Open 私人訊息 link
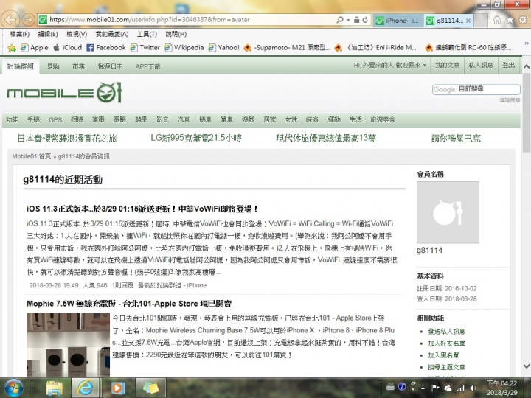The height and width of the screenshot is (398, 531). pyautogui.click(x=481, y=65)
